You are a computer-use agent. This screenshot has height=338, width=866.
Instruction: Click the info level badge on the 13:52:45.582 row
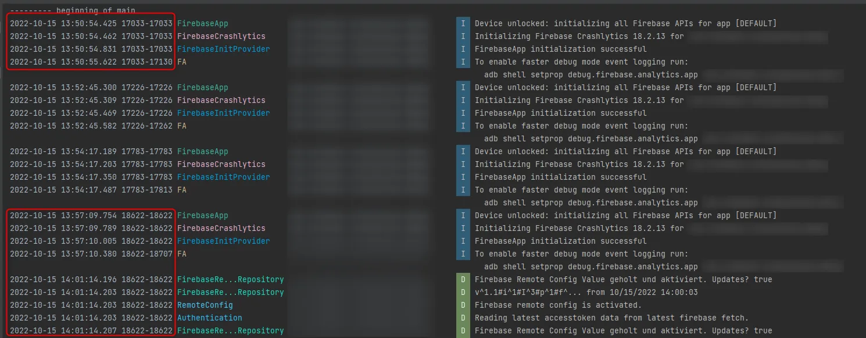click(x=463, y=126)
